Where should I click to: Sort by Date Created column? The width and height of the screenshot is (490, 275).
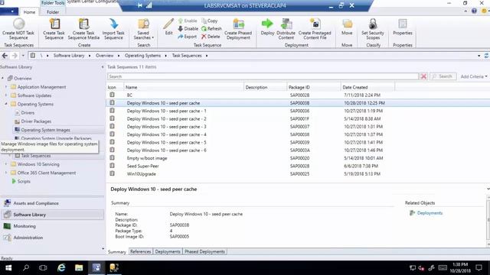367,87
